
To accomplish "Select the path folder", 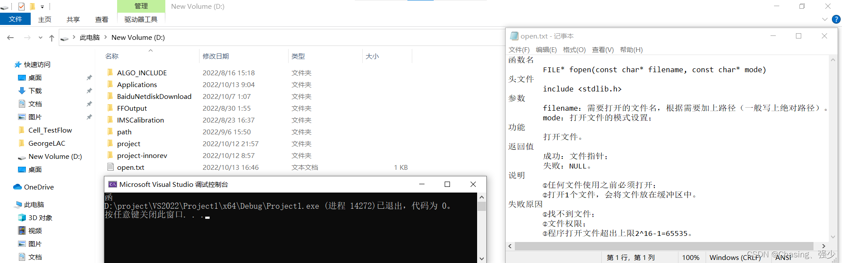I will click(124, 132).
